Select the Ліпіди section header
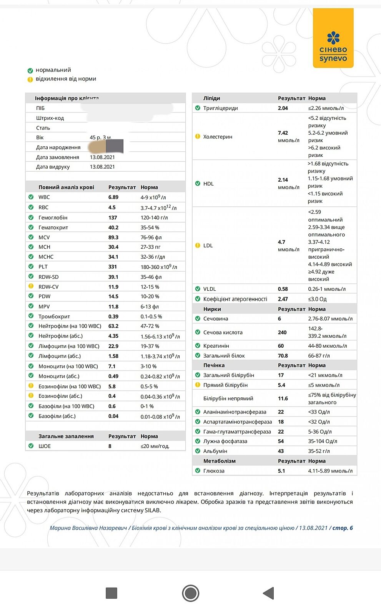This screenshot has height=616, width=381. click(x=212, y=98)
